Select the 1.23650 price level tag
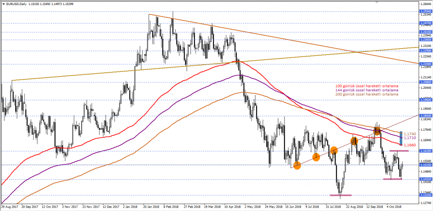433x211 pixels. click(425, 40)
